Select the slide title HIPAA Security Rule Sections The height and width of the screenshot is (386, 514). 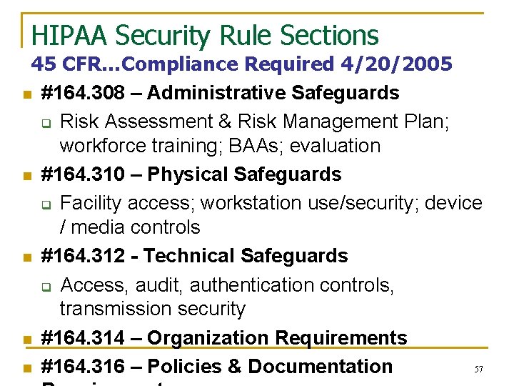(x=205, y=34)
